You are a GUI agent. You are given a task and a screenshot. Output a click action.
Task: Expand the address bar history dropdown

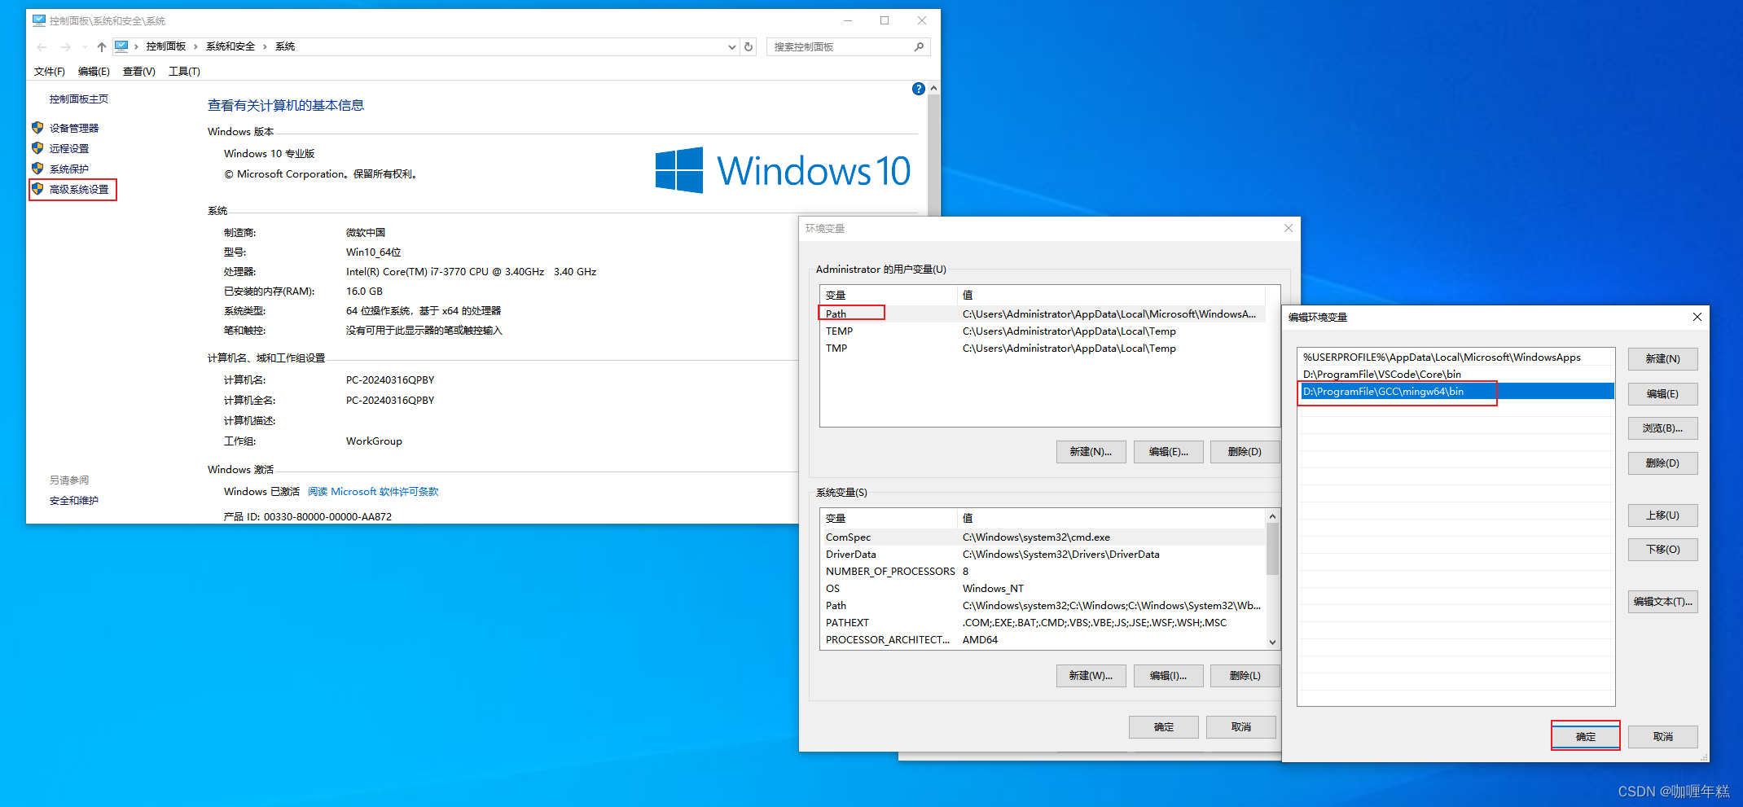click(731, 47)
